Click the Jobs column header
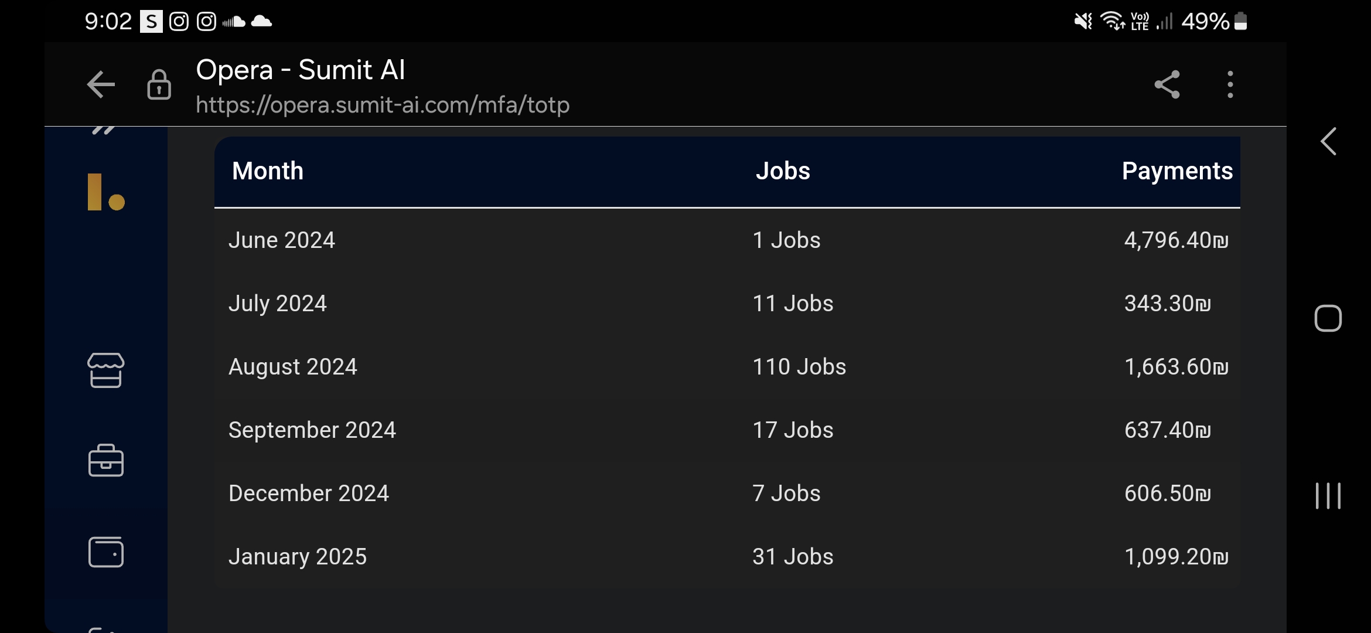Image resolution: width=1371 pixels, height=633 pixels. pos(783,171)
